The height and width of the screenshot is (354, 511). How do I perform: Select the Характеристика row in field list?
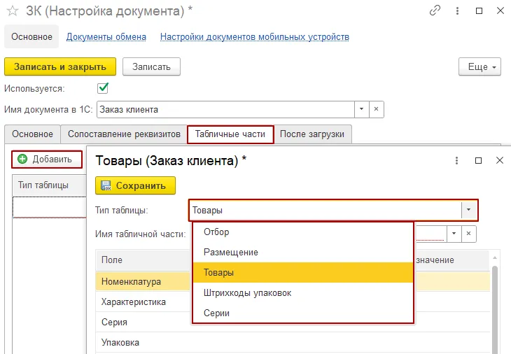134,302
